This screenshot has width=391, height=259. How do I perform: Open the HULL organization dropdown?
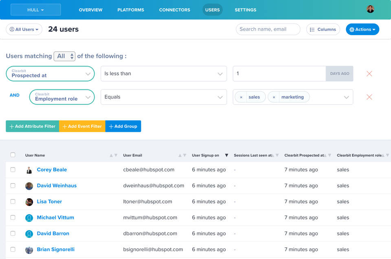point(35,10)
